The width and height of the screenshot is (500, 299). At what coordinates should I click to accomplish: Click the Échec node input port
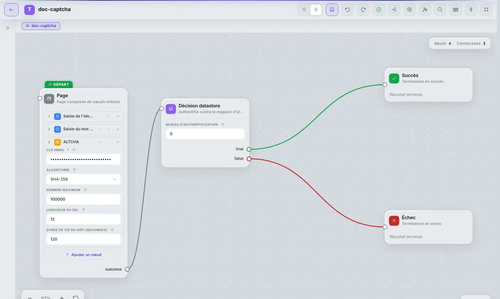point(385,227)
